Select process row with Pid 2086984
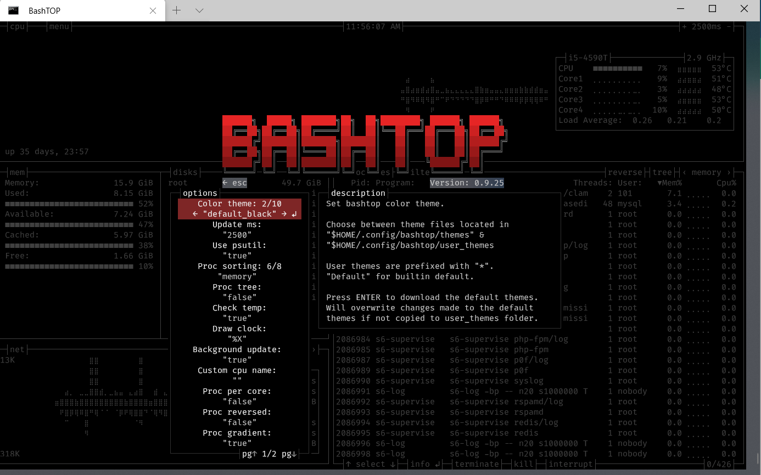The width and height of the screenshot is (761, 475). (x=536, y=339)
